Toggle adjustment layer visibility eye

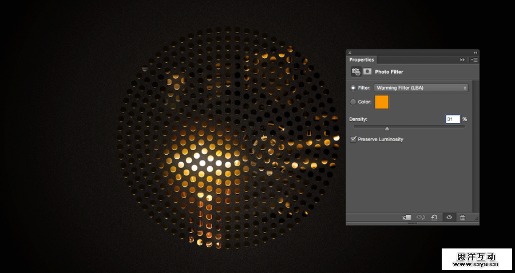pyautogui.click(x=449, y=218)
